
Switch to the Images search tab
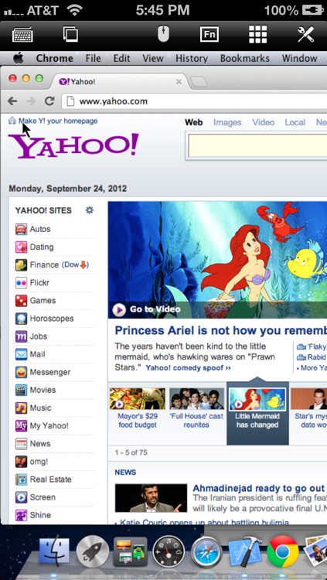(227, 122)
